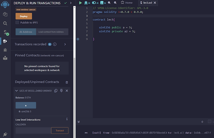
Task: Click the Low level interactions info icon
Action: tap(67, 119)
